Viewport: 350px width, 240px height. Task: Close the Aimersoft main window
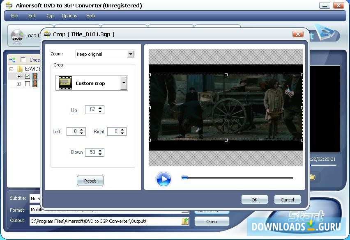[338, 6]
